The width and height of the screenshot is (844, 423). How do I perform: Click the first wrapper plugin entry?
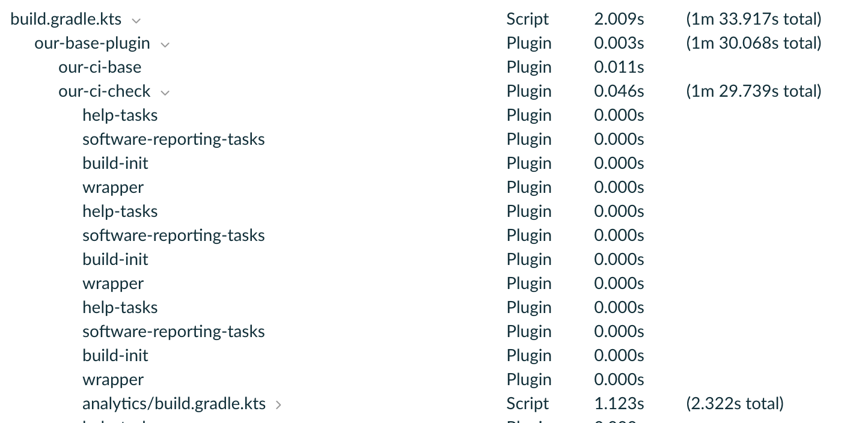(113, 187)
